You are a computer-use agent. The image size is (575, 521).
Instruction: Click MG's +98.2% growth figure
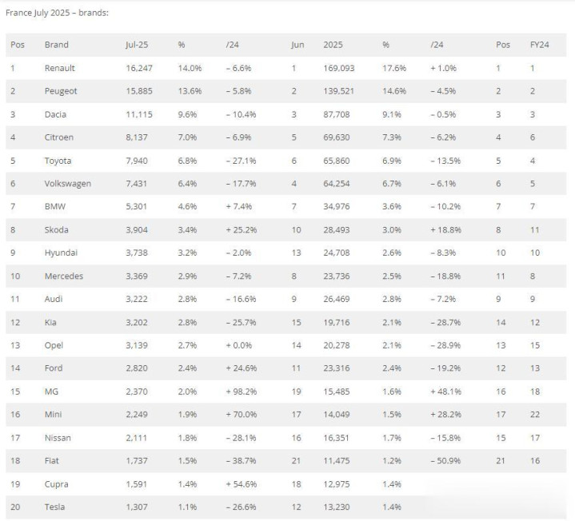coord(242,392)
